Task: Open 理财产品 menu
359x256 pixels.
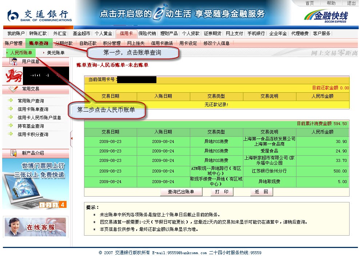Action: pyautogui.click(x=169, y=34)
